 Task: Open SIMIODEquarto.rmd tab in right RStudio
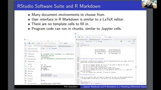point(107,39)
